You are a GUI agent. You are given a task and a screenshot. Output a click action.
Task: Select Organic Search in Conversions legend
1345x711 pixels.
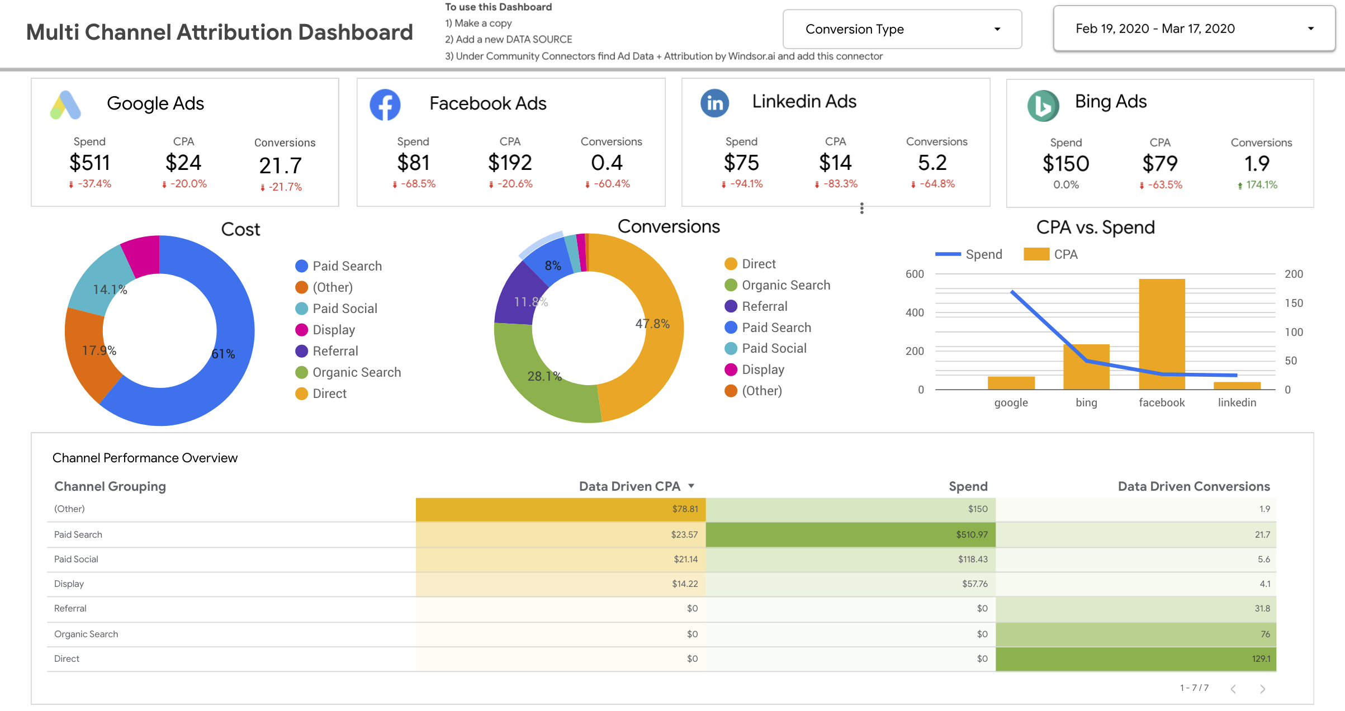click(x=785, y=285)
